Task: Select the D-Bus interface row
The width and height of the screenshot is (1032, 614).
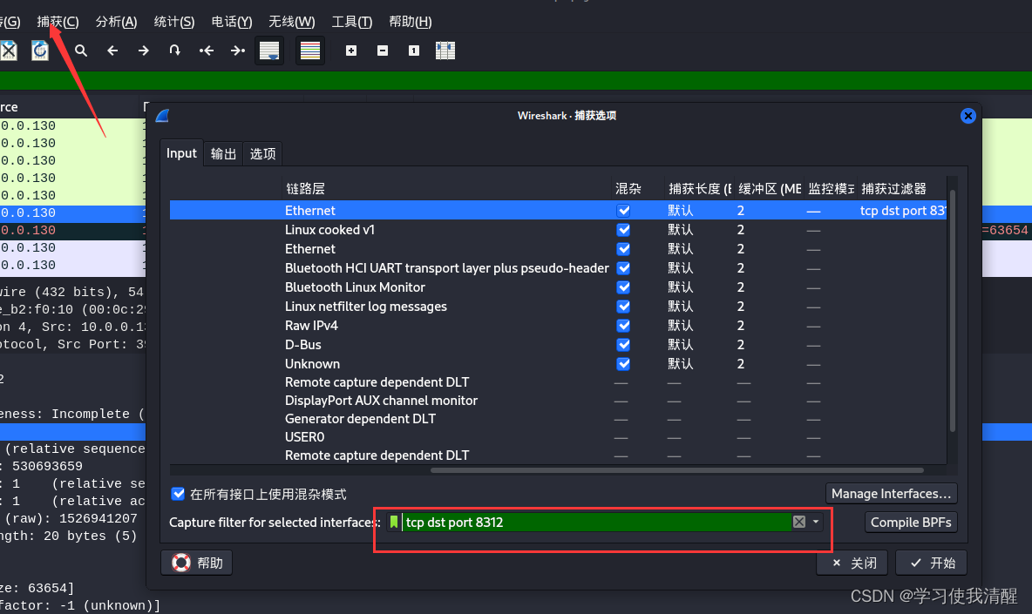Action: point(558,345)
